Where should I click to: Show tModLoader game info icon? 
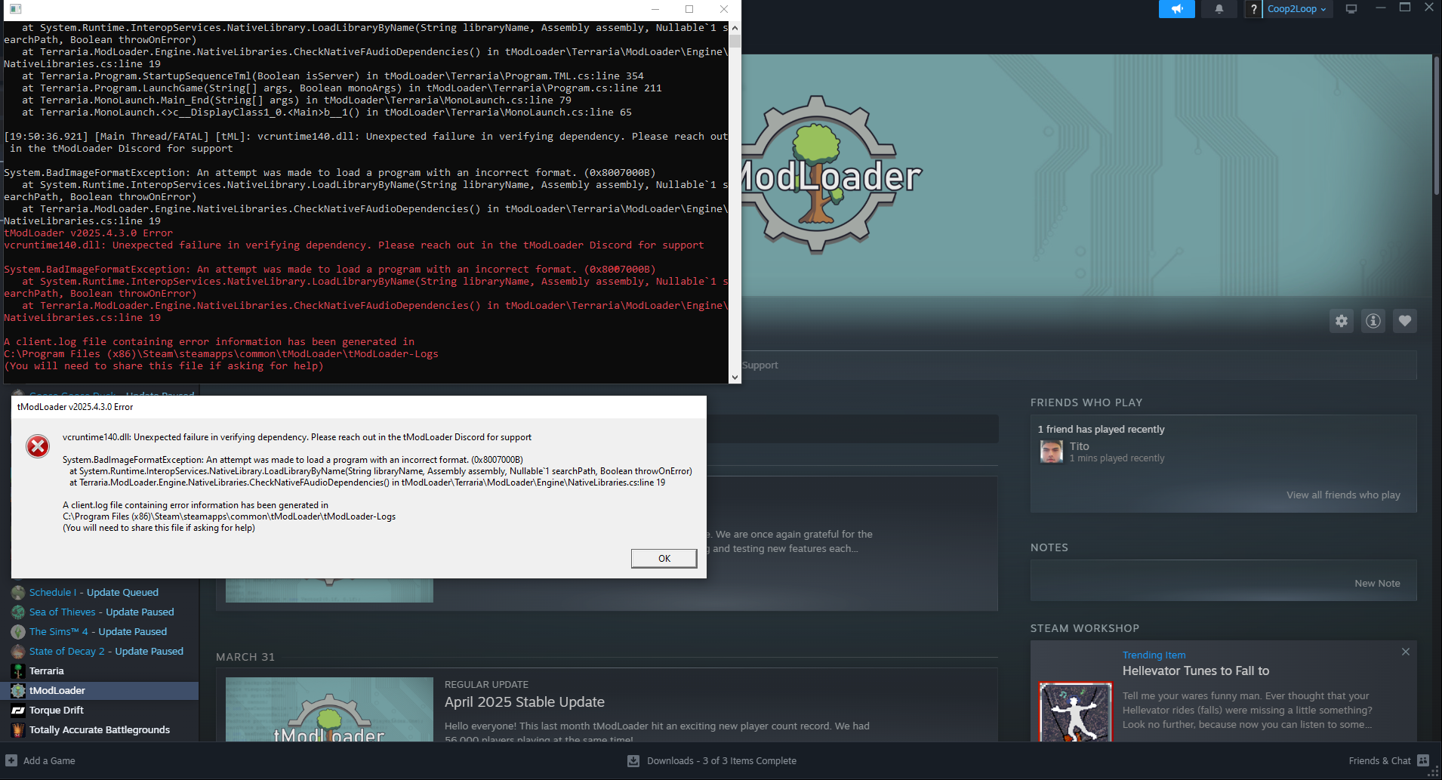click(1373, 321)
